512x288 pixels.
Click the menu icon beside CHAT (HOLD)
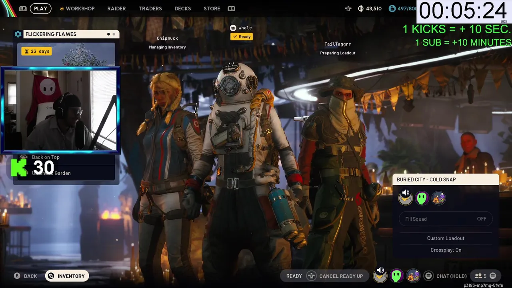point(428,276)
